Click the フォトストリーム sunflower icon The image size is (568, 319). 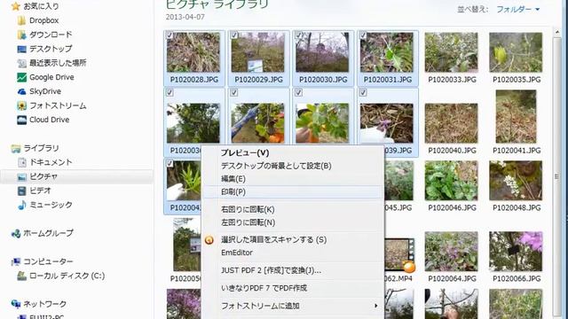pyautogui.click(x=21, y=105)
